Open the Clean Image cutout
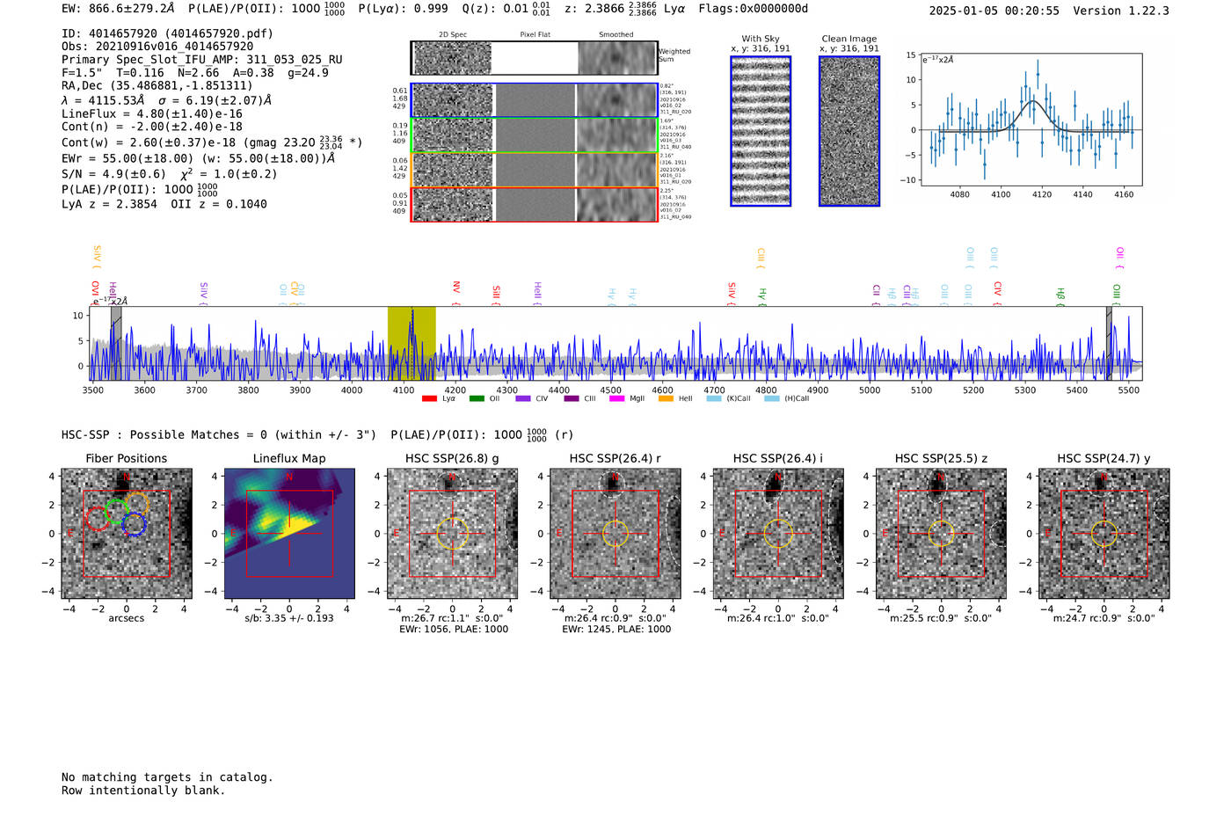 tap(849, 131)
